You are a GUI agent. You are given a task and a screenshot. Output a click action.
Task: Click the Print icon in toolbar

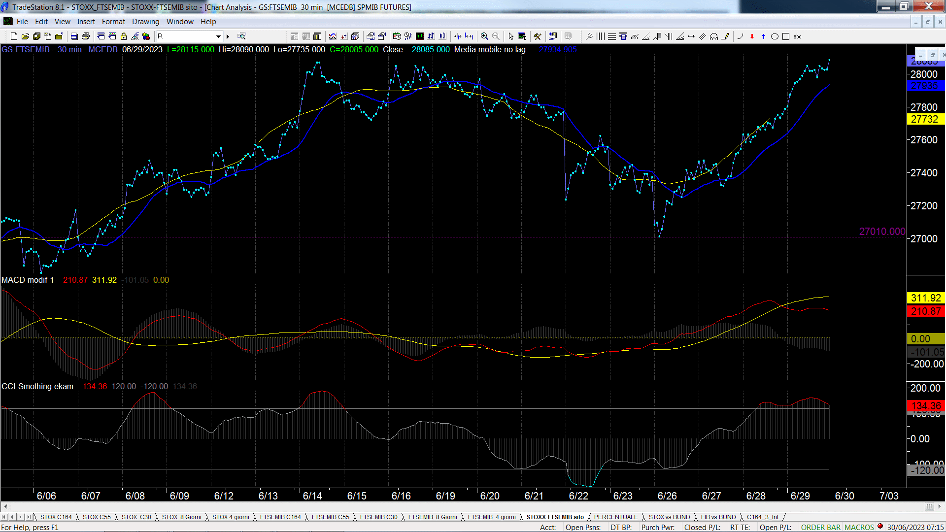click(x=86, y=36)
